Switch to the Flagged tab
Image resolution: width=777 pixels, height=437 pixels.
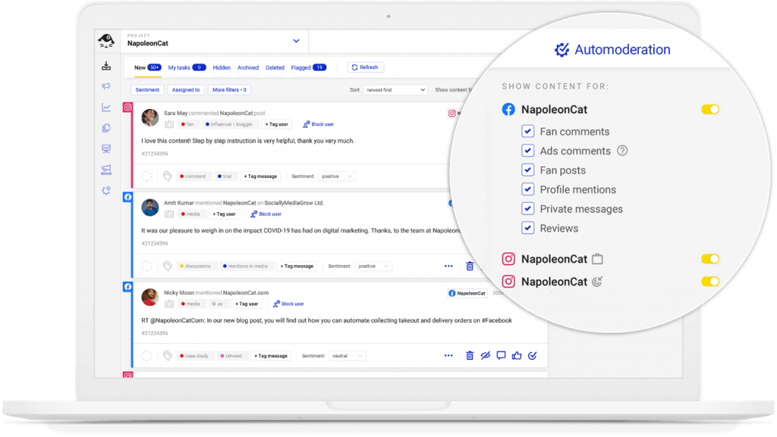point(309,67)
